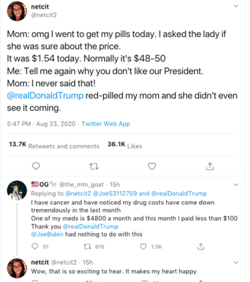Viewport: 250px width, 282px height.
Task: Open netcit profile picture at top
Action: 17,11
